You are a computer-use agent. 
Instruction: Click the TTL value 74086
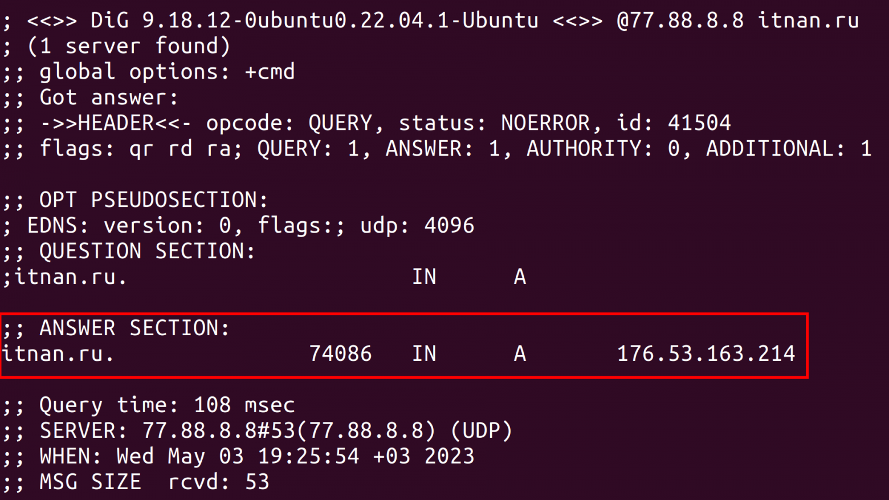340,354
